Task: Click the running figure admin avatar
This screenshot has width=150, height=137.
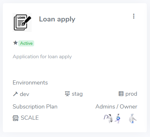Action: coord(118,118)
